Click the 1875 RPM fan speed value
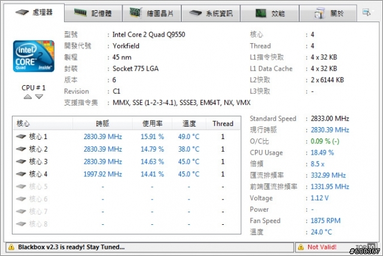The height and width of the screenshot is (256, 383). tap(326, 221)
